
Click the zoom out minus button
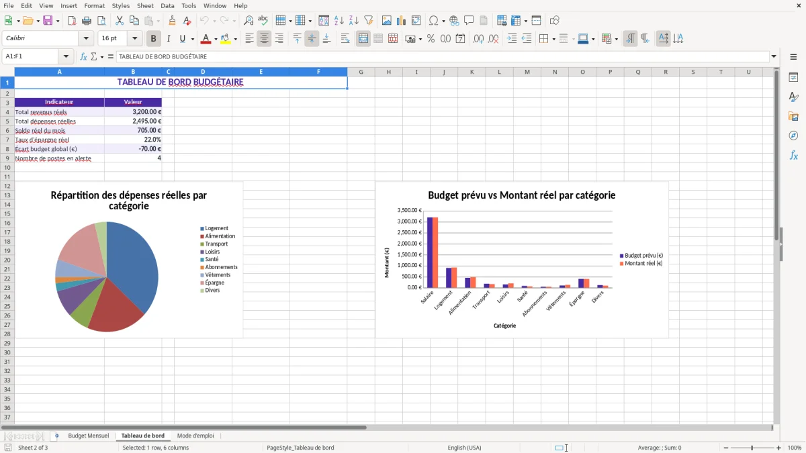point(725,448)
